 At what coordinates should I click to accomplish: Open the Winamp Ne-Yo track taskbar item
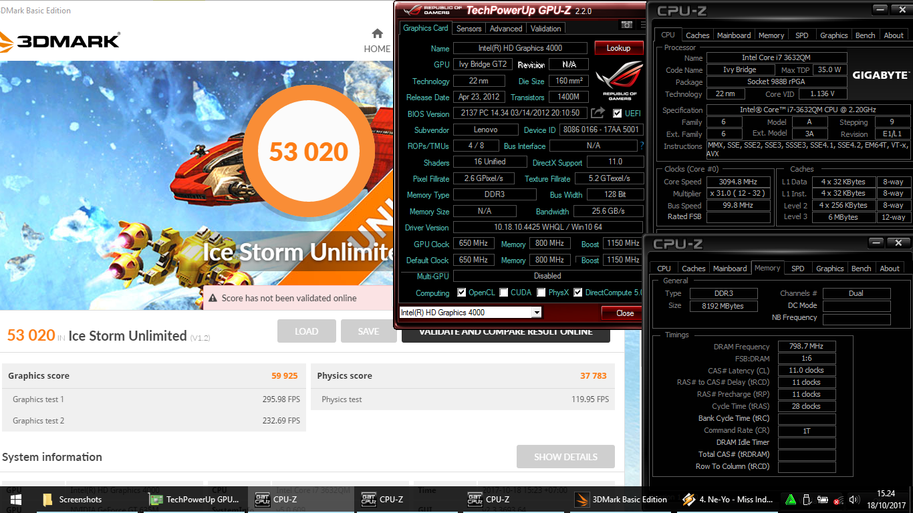pos(729,499)
